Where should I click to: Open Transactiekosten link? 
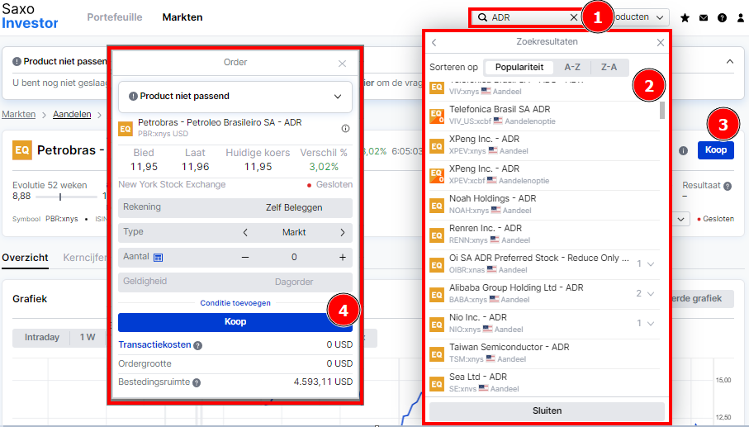tap(154, 345)
